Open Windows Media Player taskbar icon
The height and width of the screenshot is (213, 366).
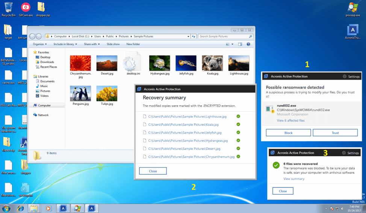[x=48, y=208]
